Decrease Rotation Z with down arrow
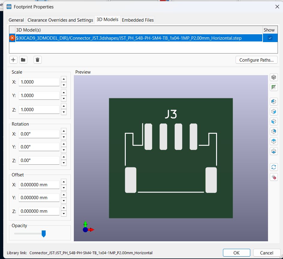This screenshot has width=283, height=259. (x=64, y=163)
